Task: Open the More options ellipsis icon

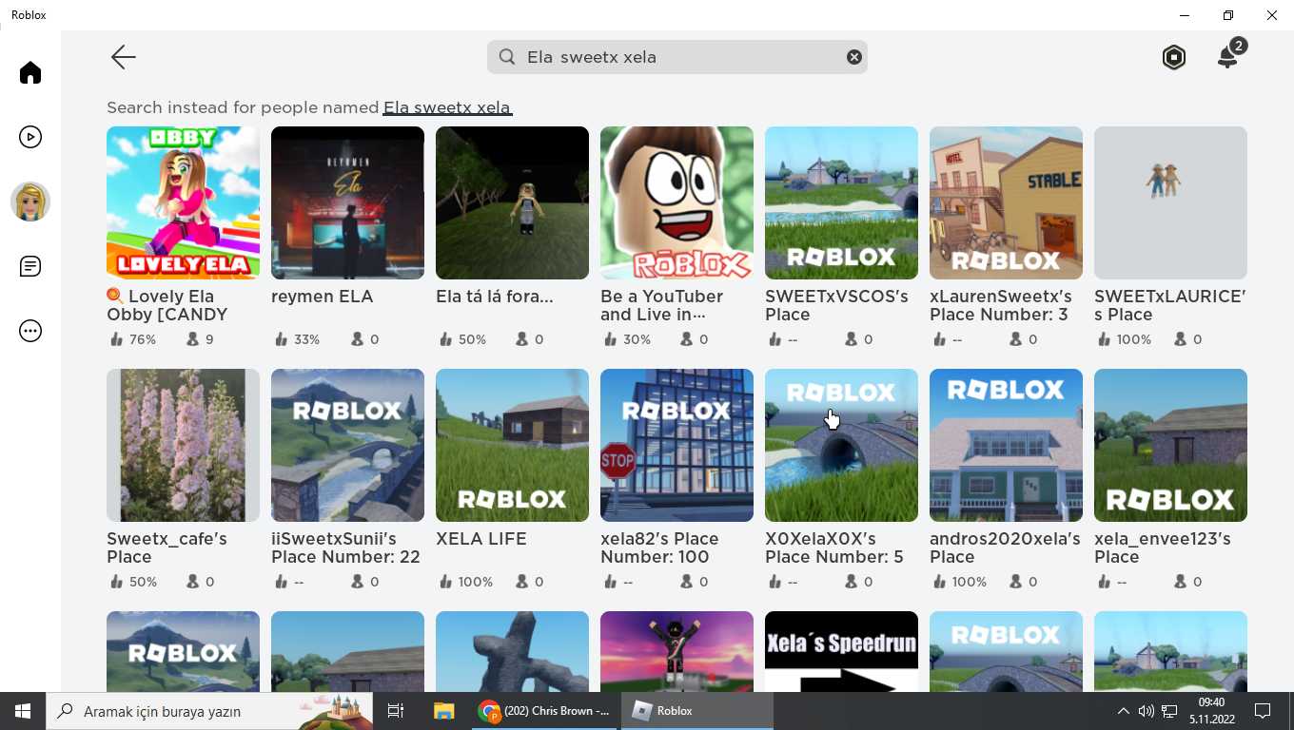Action: (x=30, y=332)
